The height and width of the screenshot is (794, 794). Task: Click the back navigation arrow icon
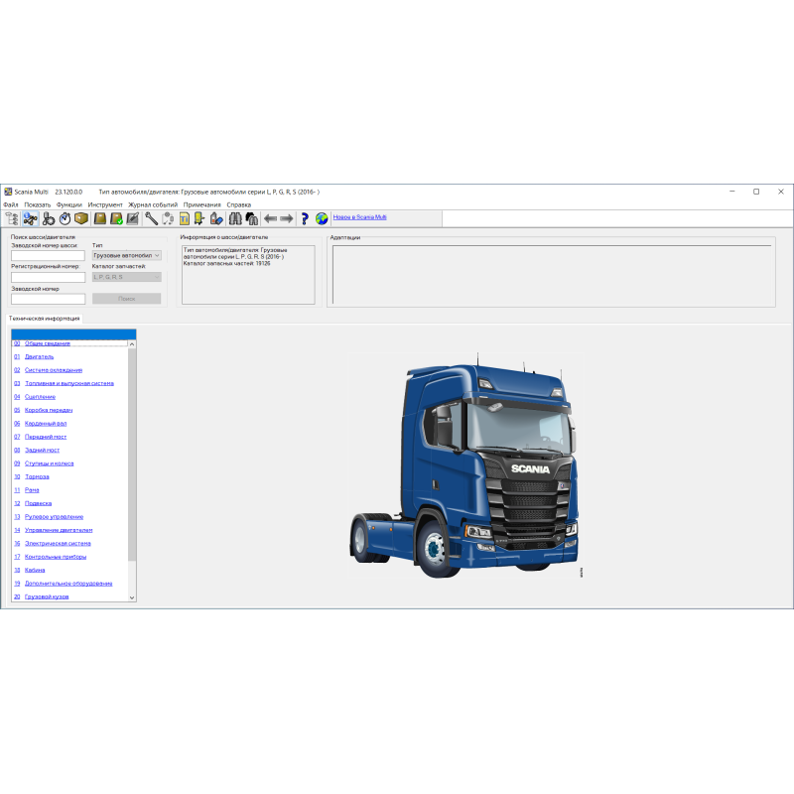[270, 220]
